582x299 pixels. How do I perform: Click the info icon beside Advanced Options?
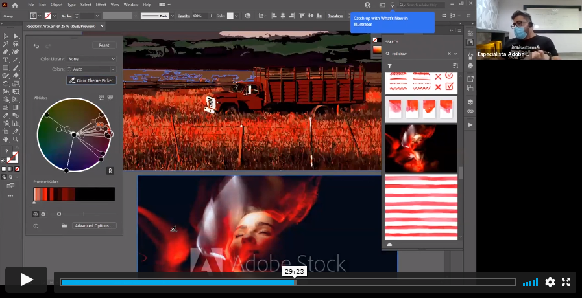tap(36, 226)
